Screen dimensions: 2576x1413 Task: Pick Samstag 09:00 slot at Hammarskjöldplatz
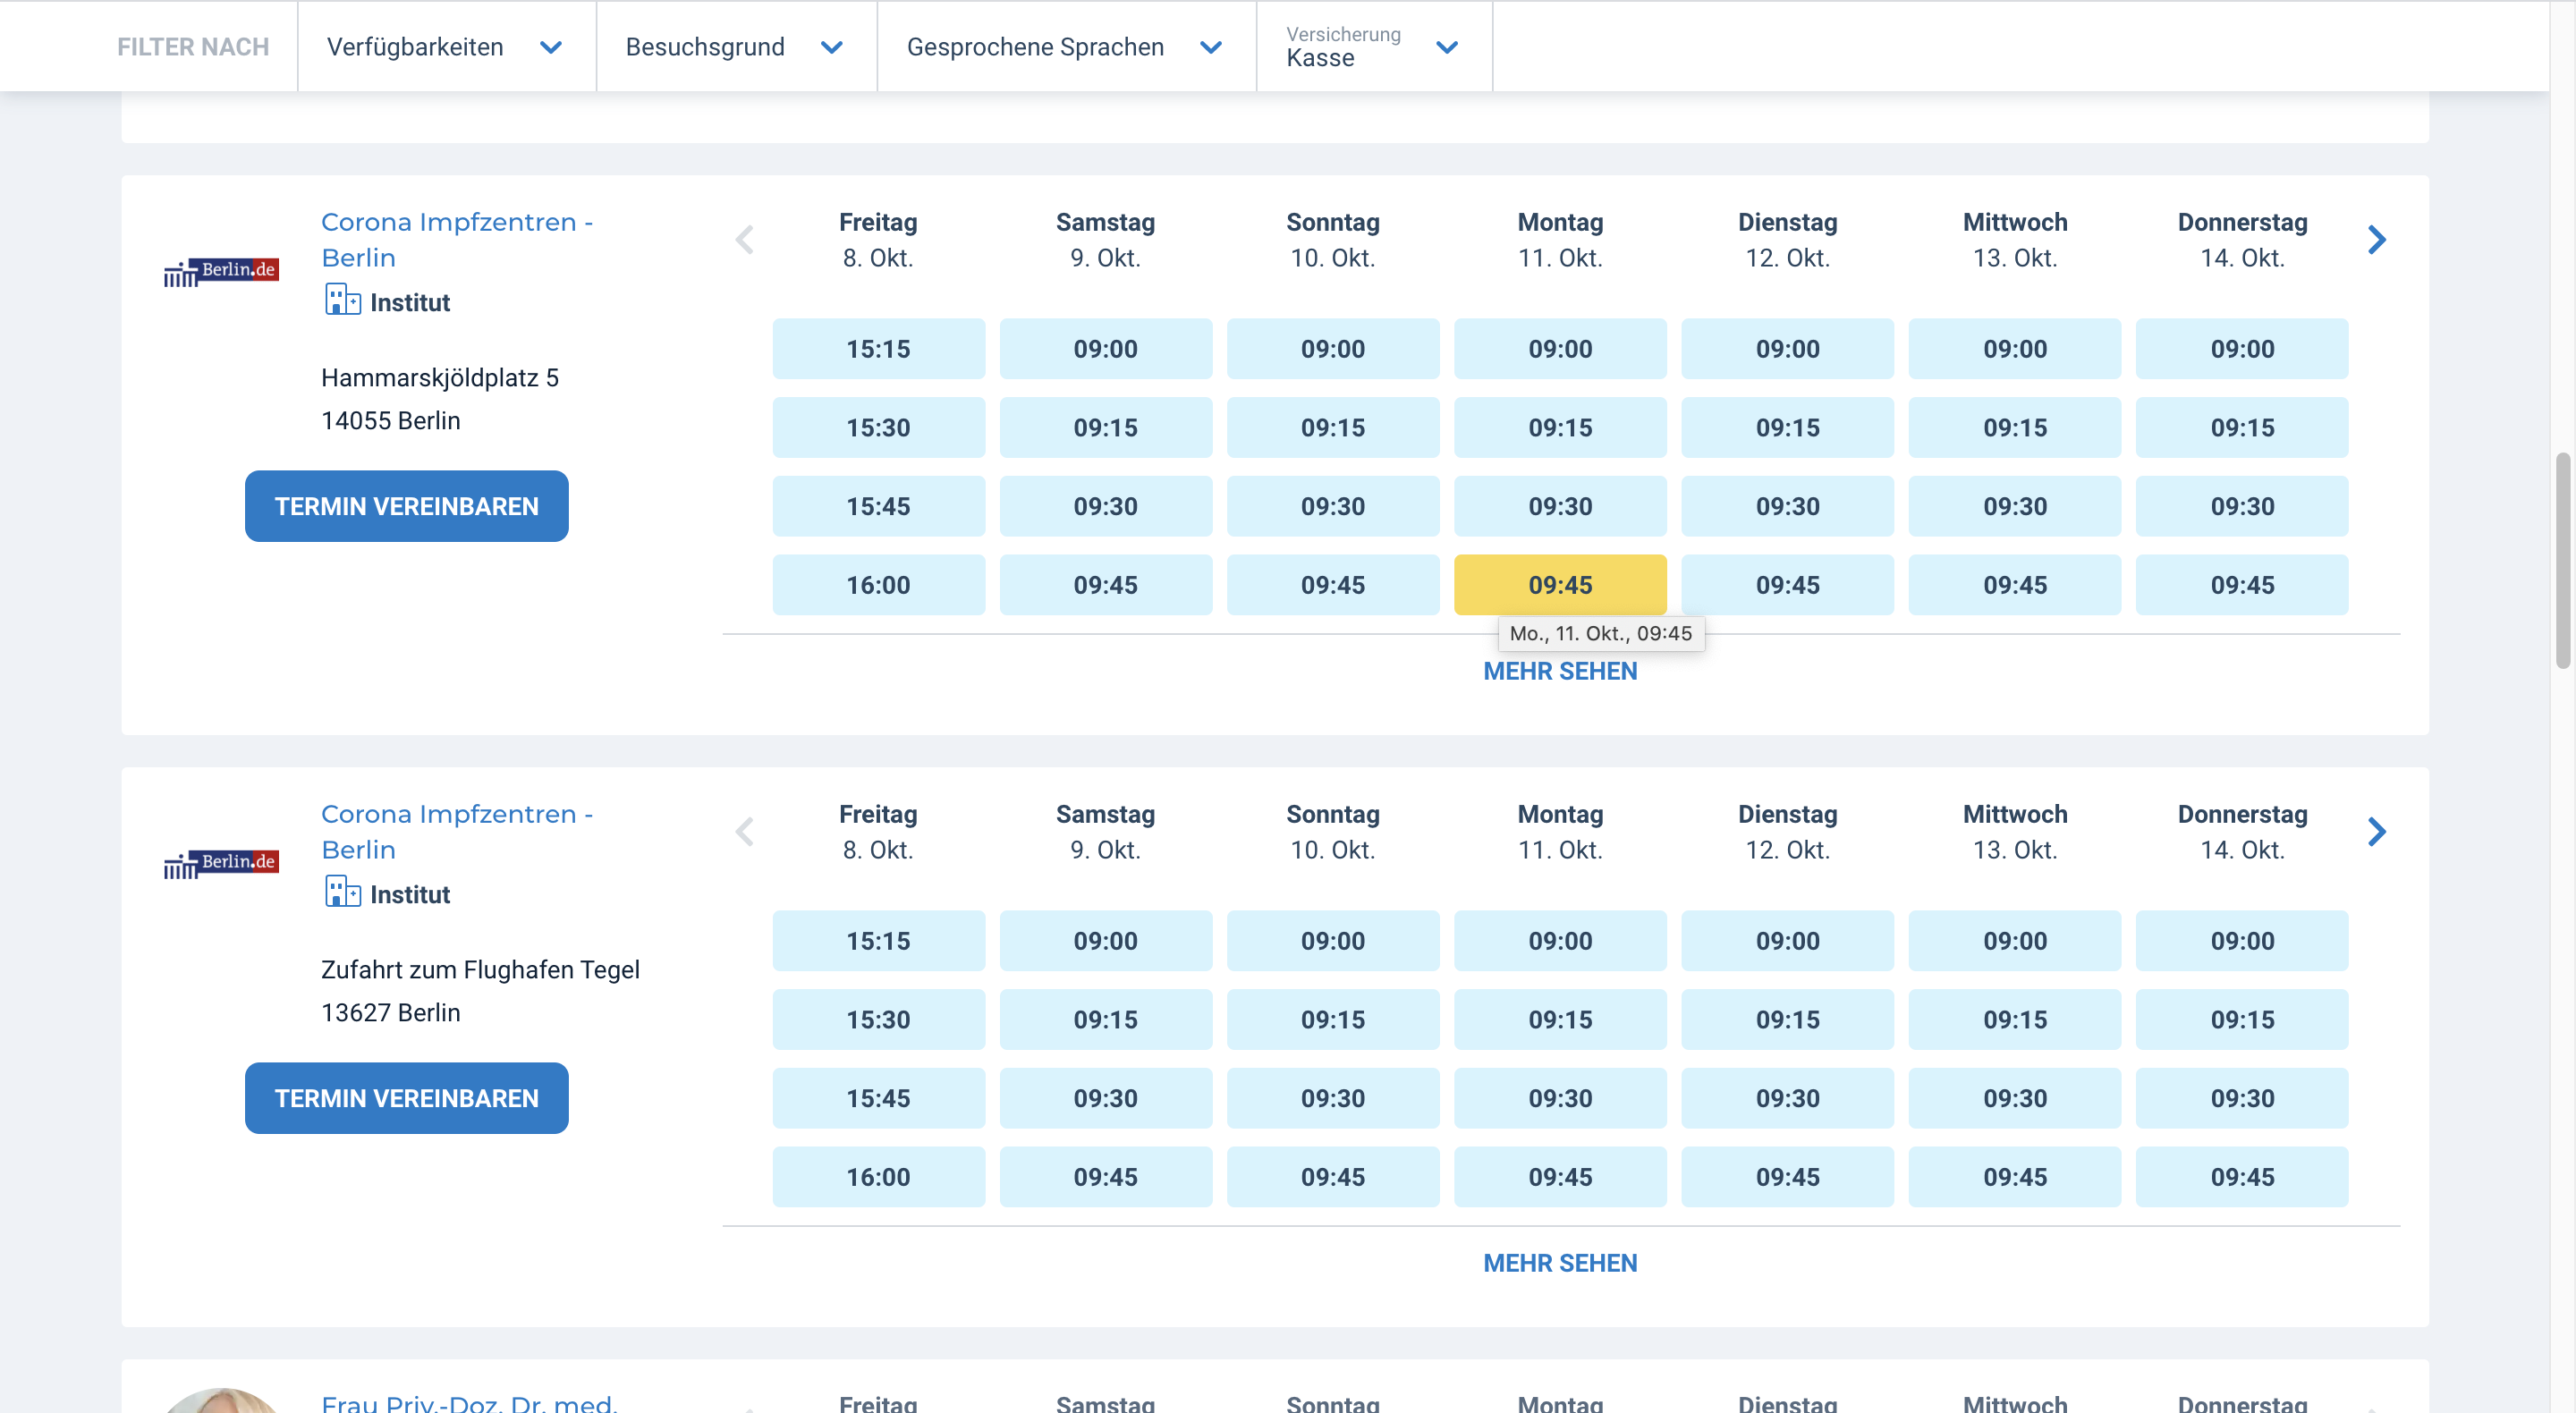(1105, 349)
